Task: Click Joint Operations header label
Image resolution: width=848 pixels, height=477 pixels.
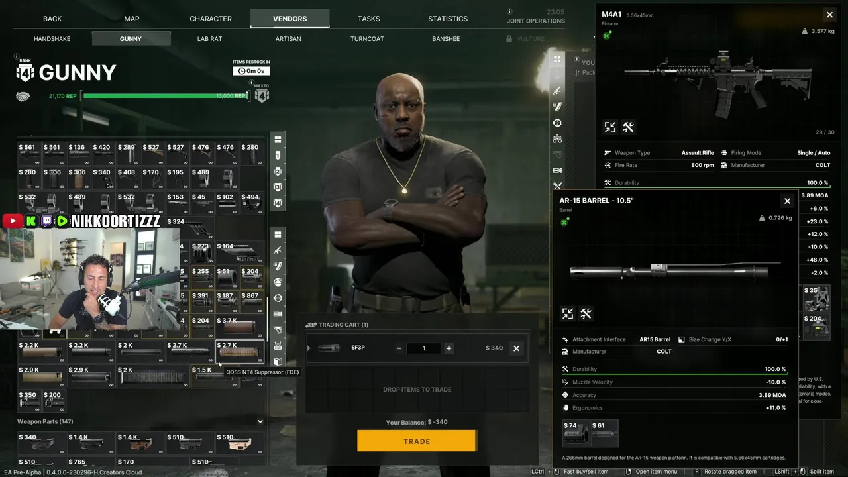Action: point(536,21)
